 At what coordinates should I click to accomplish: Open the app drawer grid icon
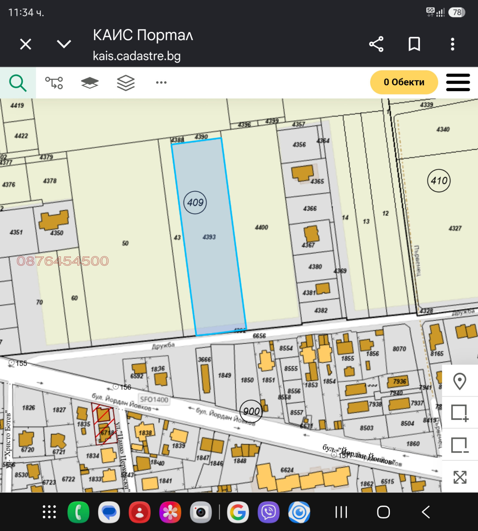tap(49, 512)
